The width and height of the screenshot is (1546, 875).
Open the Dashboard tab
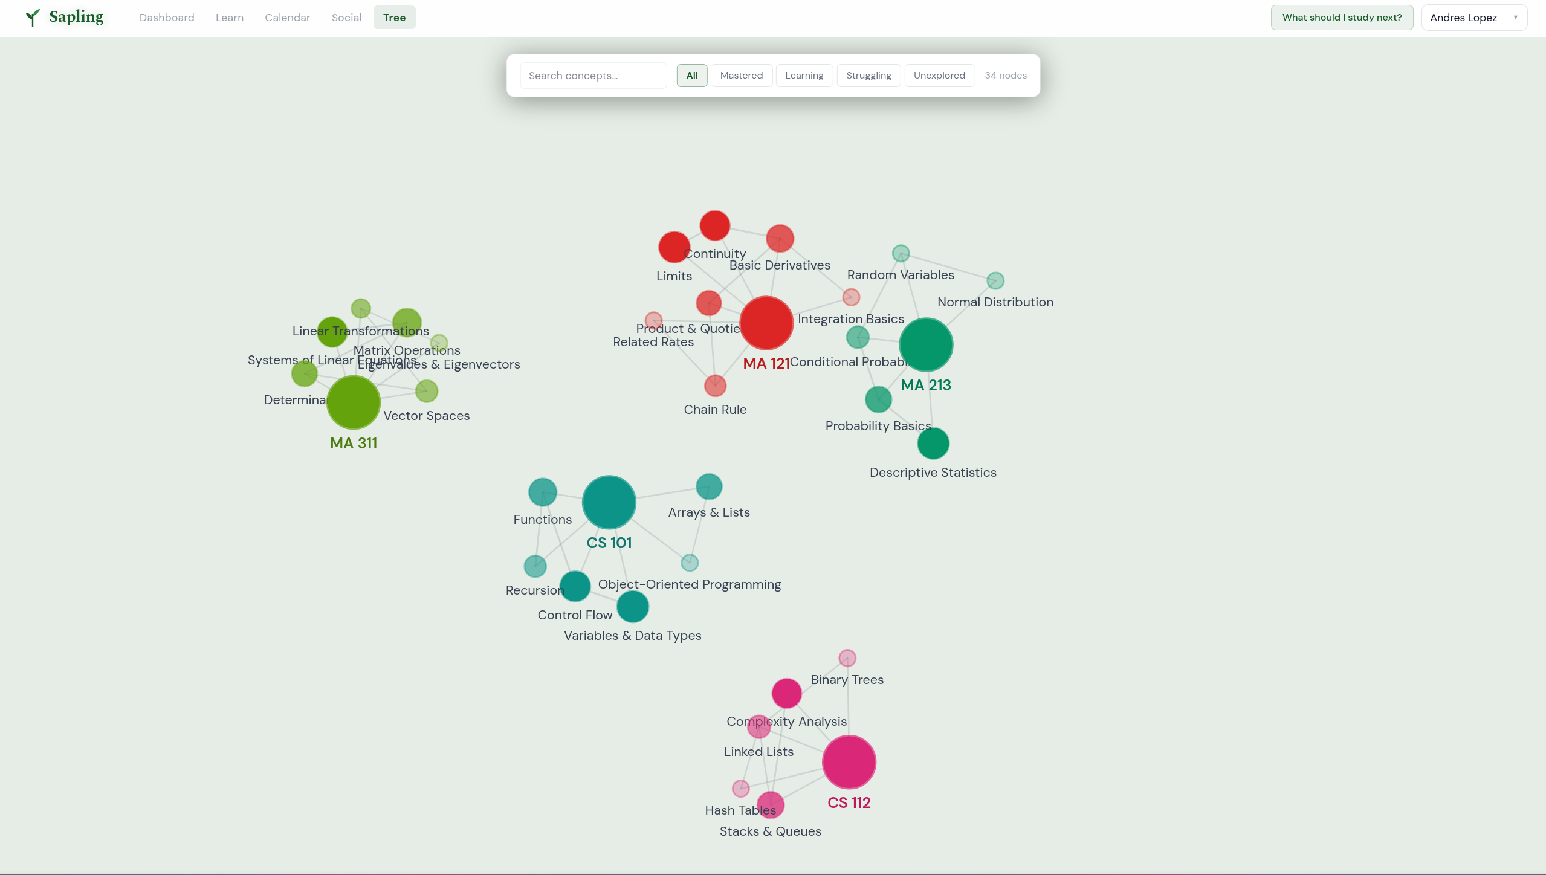tap(167, 18)
